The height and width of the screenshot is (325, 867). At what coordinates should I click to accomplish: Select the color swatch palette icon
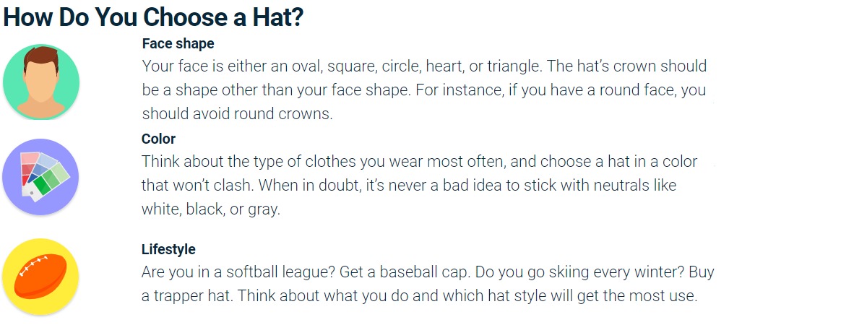pos(45,174)
